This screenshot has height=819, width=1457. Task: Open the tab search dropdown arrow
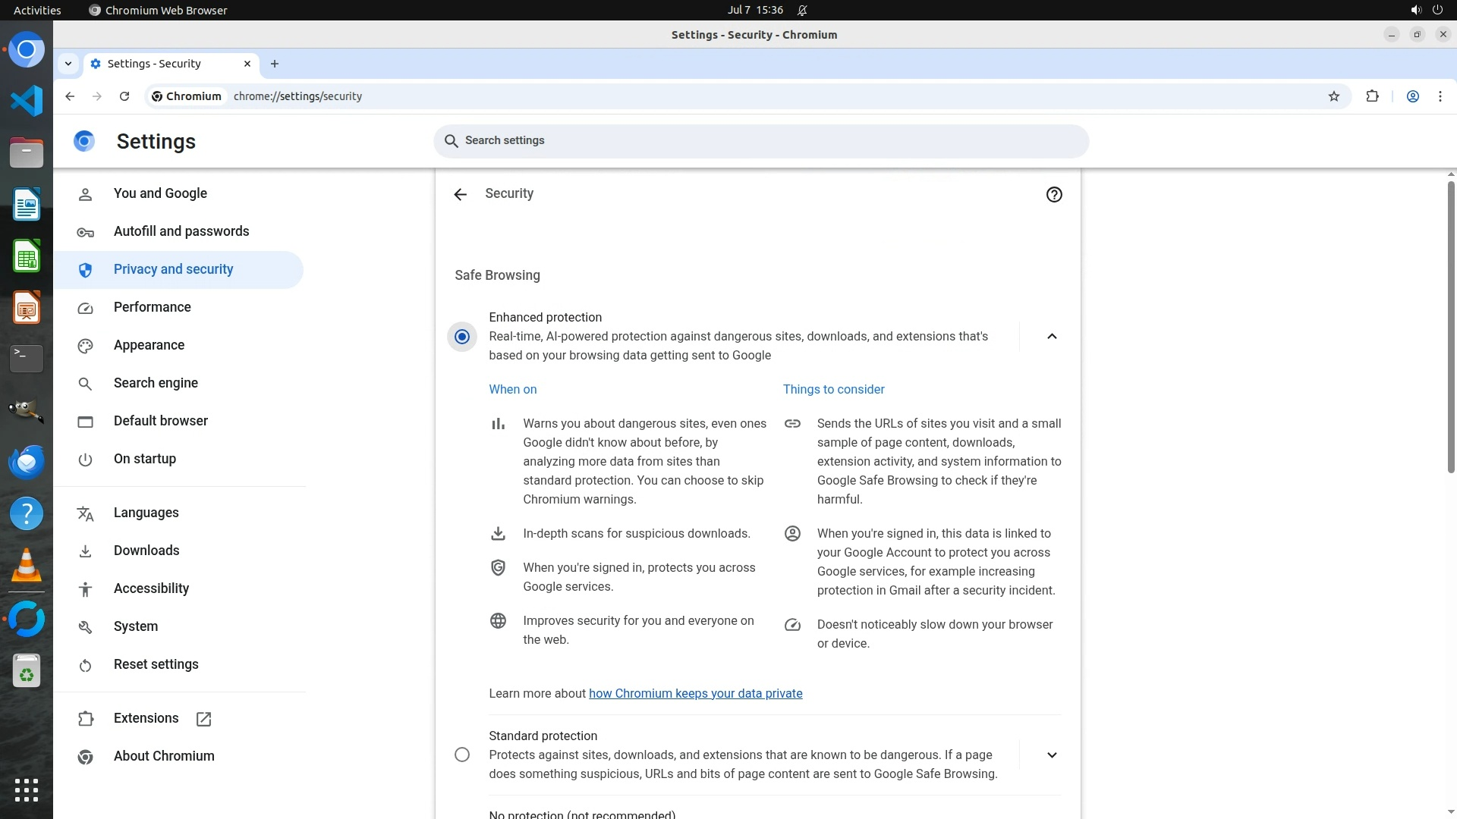click(68, 64)
